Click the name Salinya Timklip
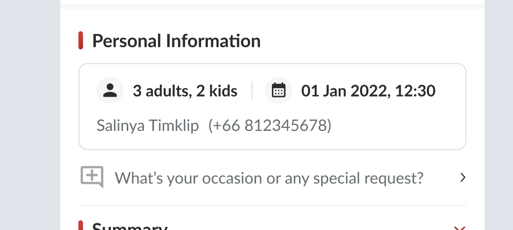The image size is (513, 230). click(x=148, y=125)
